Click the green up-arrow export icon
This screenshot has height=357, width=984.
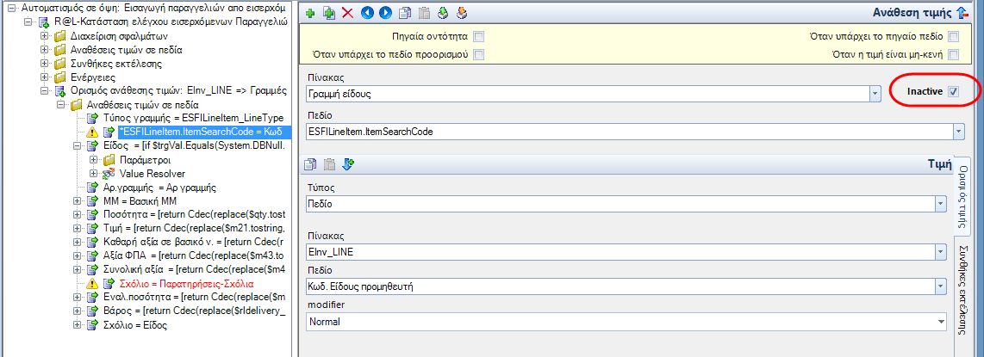(x=442, y=13)
